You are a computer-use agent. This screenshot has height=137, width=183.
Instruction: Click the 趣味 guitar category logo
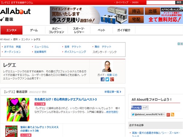click(7, 19)
